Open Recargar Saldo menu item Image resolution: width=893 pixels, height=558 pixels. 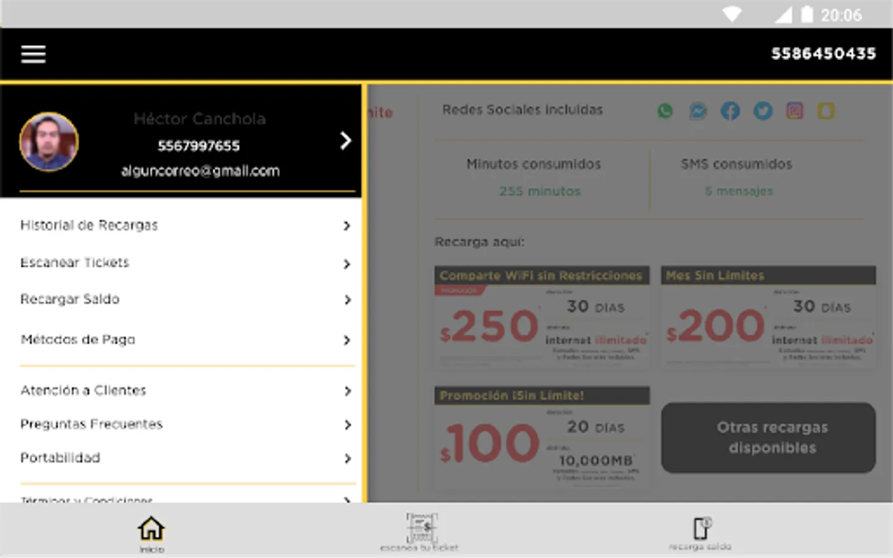click(180, 299)
